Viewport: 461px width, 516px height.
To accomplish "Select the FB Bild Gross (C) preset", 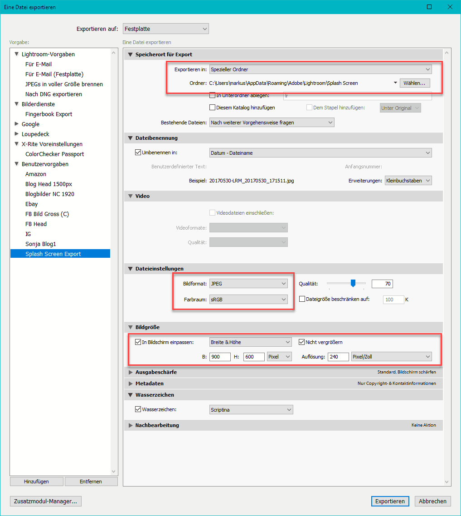I will pyautogui.click(x=47, y=214).
